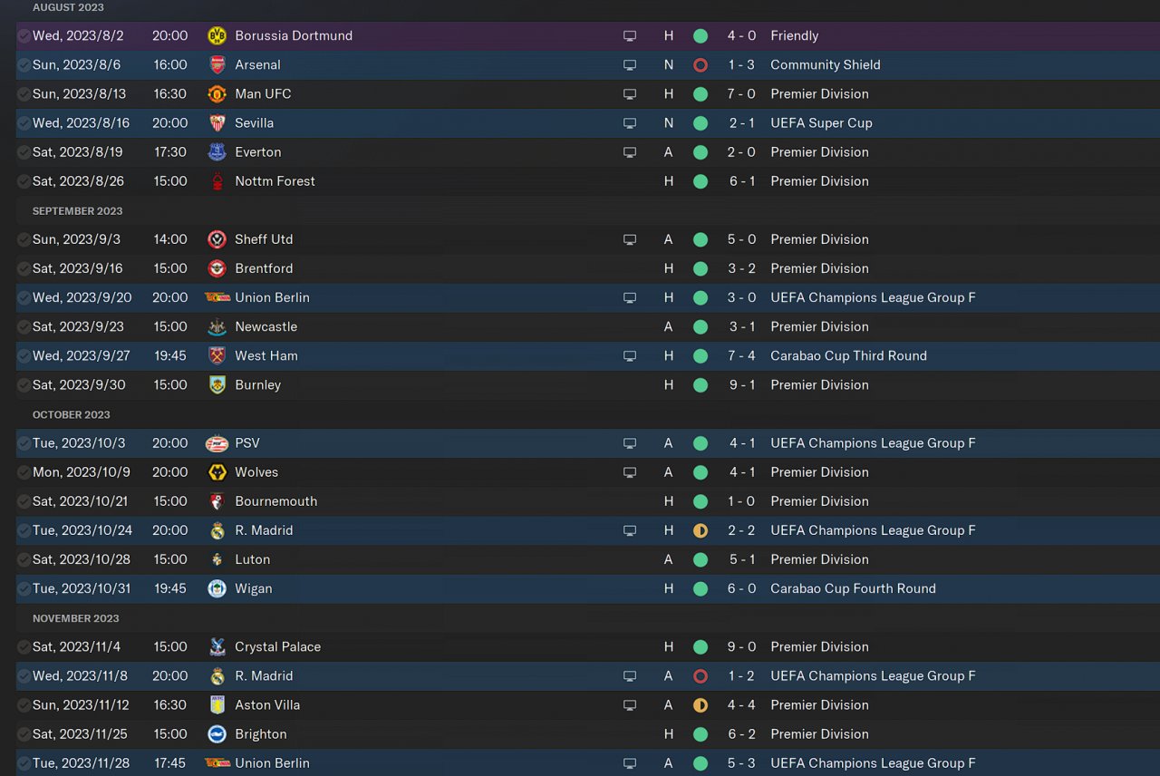Click the orange draw indicator for Aston Villa
Viewport: 1160px width, 776px height.
tap(700, 705)
